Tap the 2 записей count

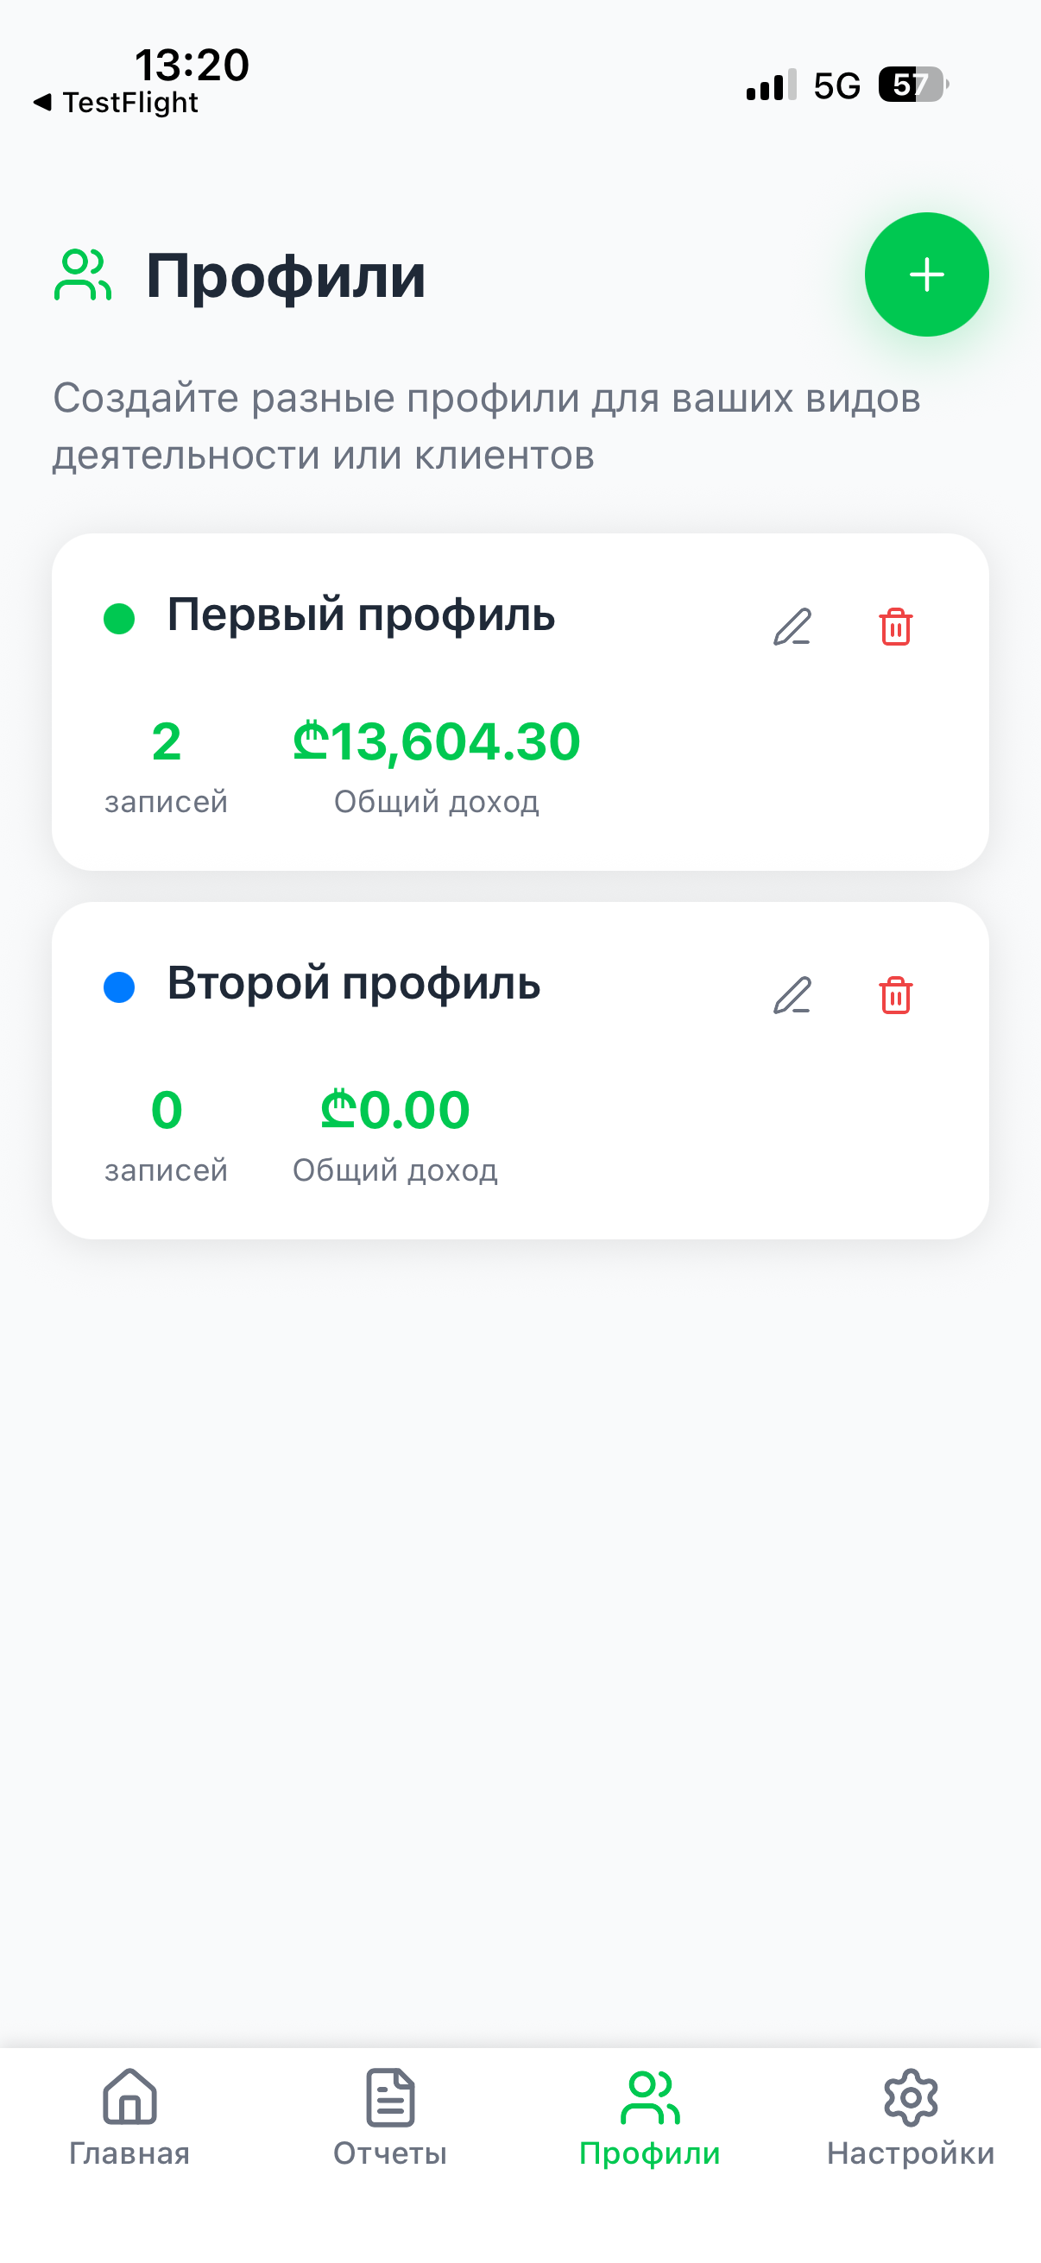(x=166, y=765)
